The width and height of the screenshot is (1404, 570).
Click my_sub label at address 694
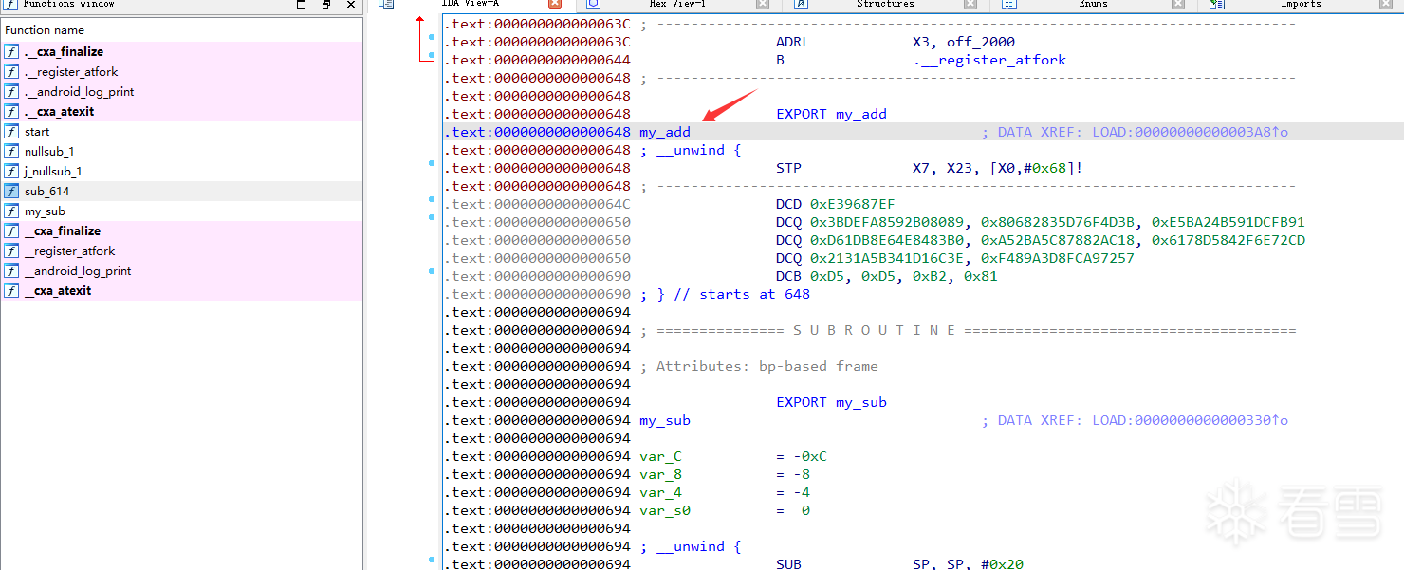tap(665, 420)
